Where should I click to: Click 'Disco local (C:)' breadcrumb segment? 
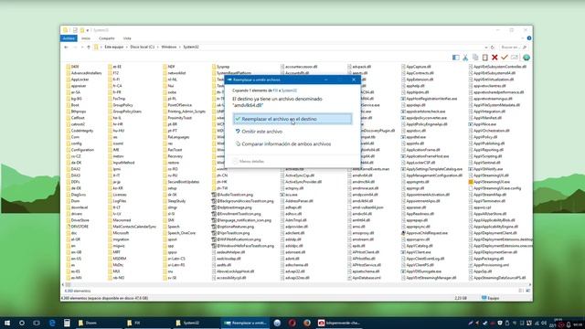click(143, 48)
